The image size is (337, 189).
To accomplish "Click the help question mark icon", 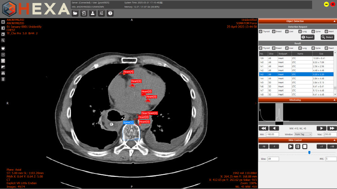I will pyautogui.click(x=110, y=13).
